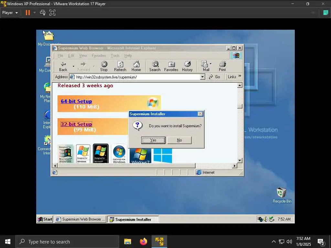Print the current web page

pos(222,67)
